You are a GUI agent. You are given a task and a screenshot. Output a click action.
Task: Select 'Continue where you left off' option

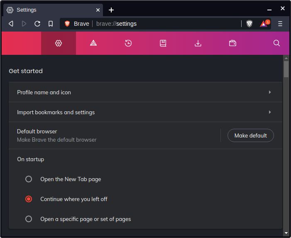coord(29,199)
